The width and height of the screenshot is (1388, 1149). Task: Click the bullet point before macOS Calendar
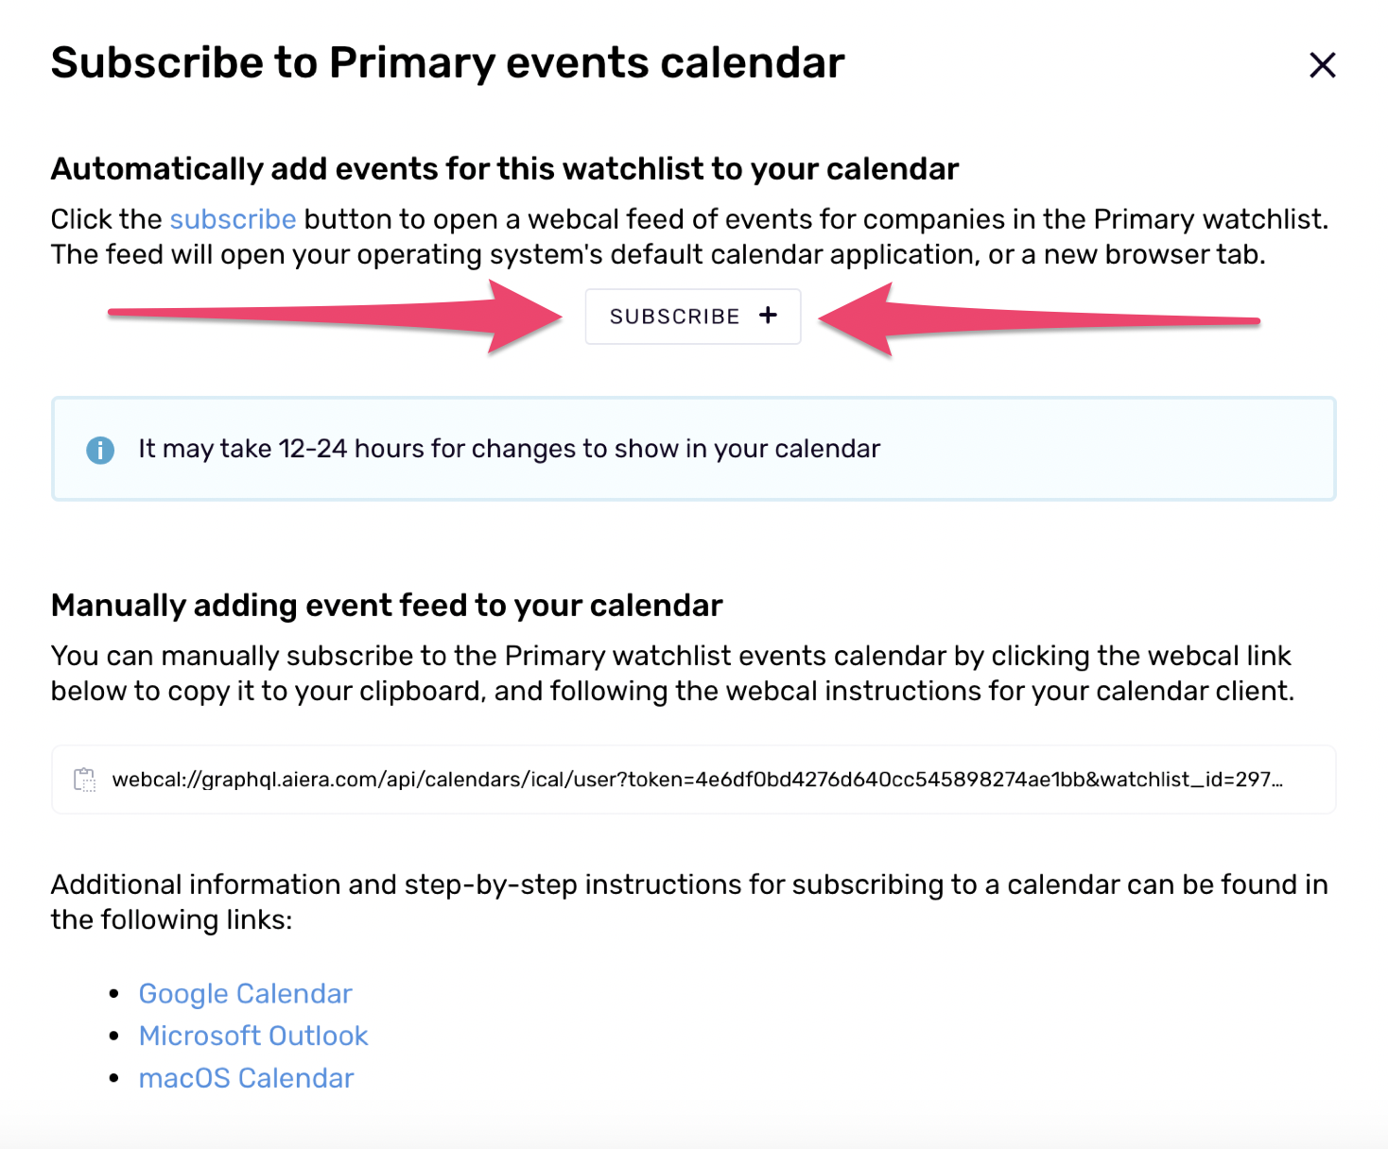(114, 1077)
